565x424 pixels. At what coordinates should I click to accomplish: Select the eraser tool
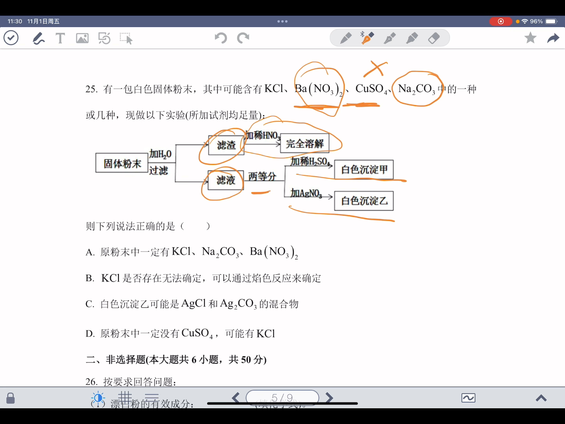(x=434, y=38)
